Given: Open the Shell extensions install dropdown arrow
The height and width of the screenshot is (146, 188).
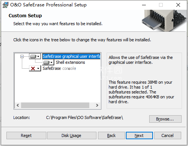Looking at the screenshot, I should click(52, 62).
